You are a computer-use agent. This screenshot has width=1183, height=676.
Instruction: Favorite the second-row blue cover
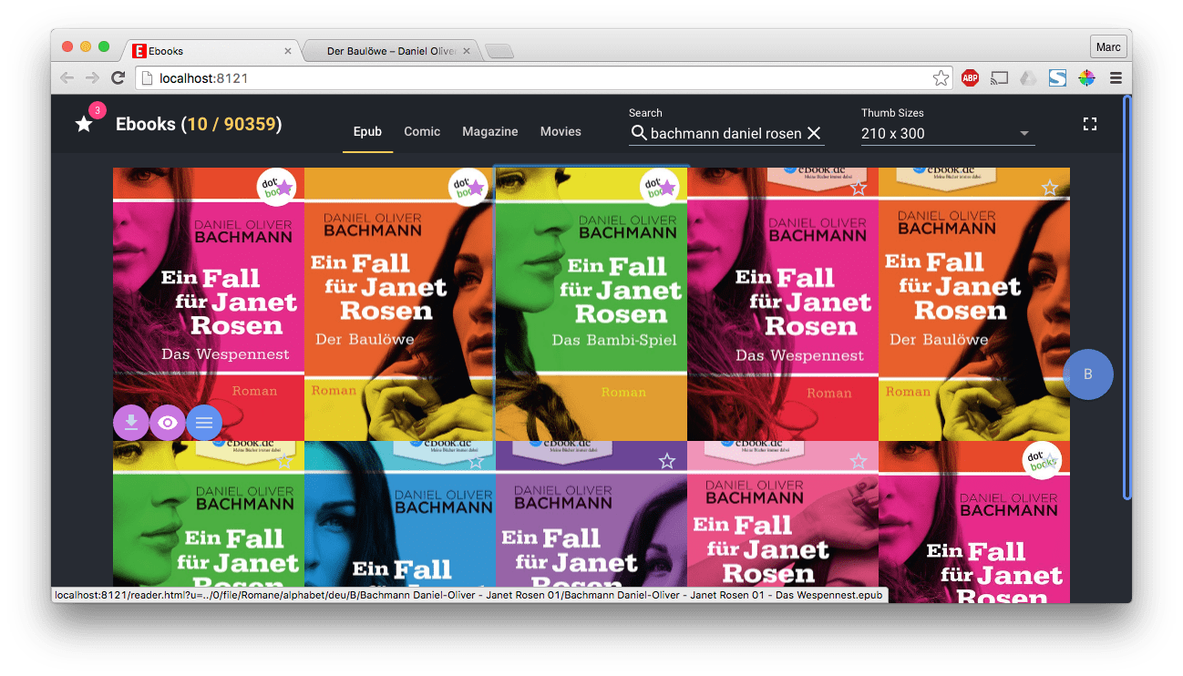click(475, 462)
